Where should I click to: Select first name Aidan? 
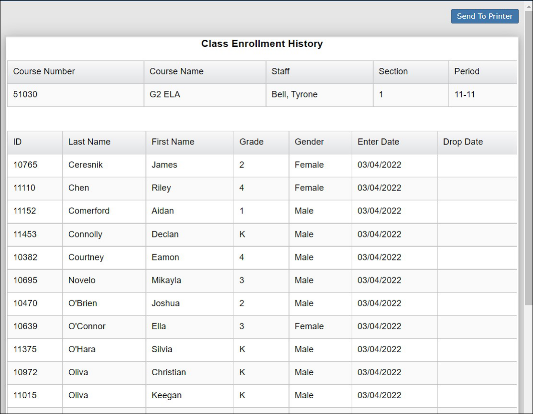pyautogui.click(x=163, y=211)
